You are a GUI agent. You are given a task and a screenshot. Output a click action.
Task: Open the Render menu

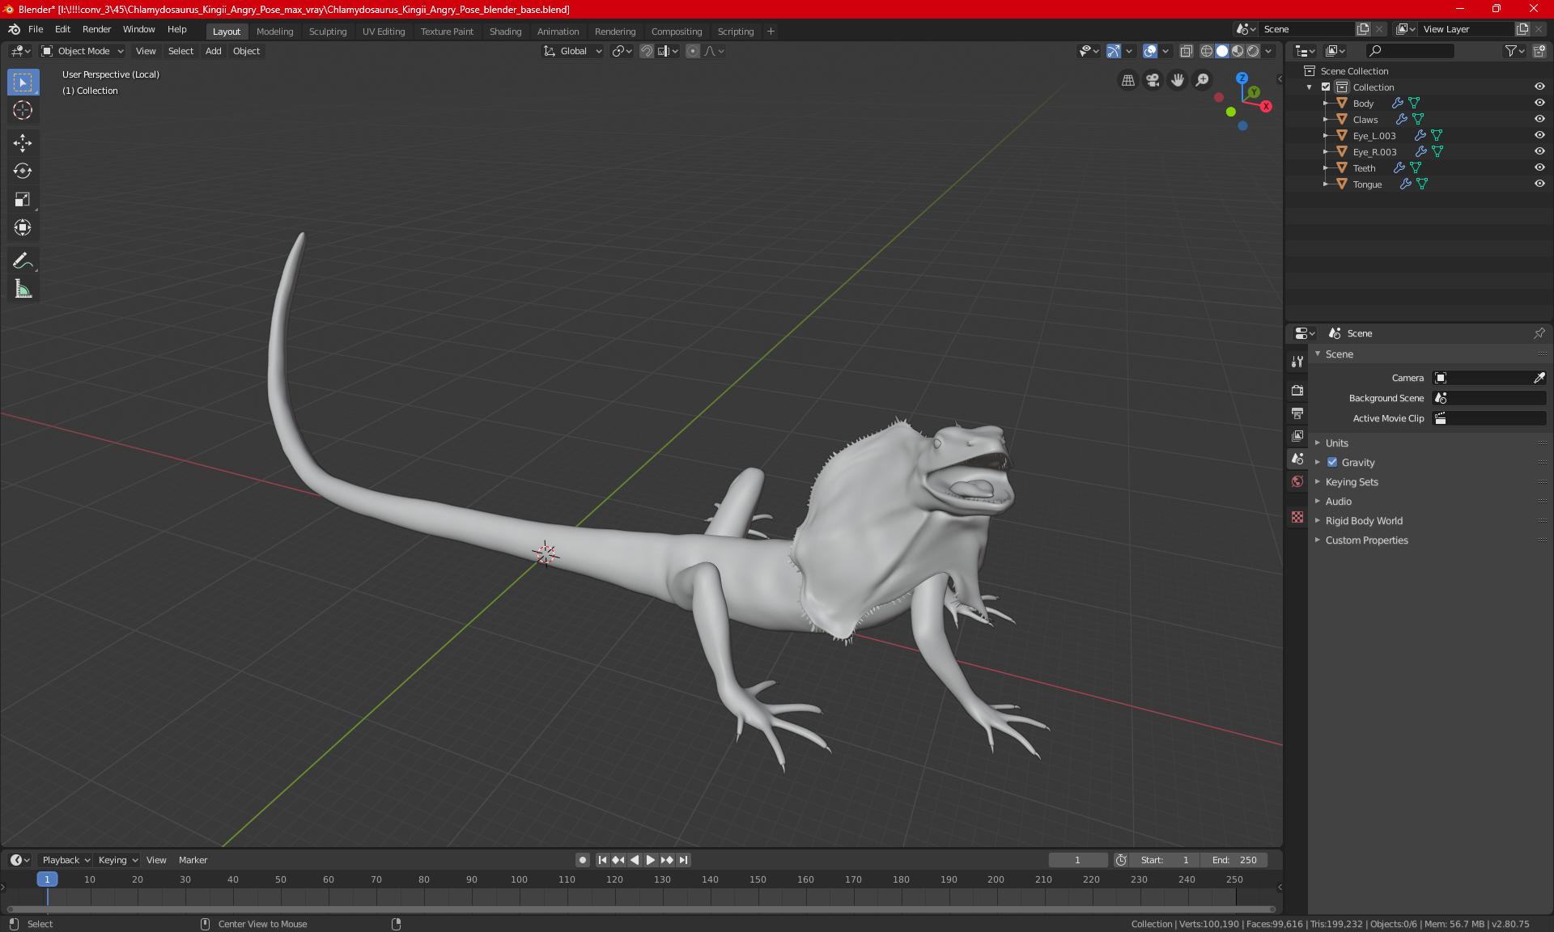(x=96, y=29)
